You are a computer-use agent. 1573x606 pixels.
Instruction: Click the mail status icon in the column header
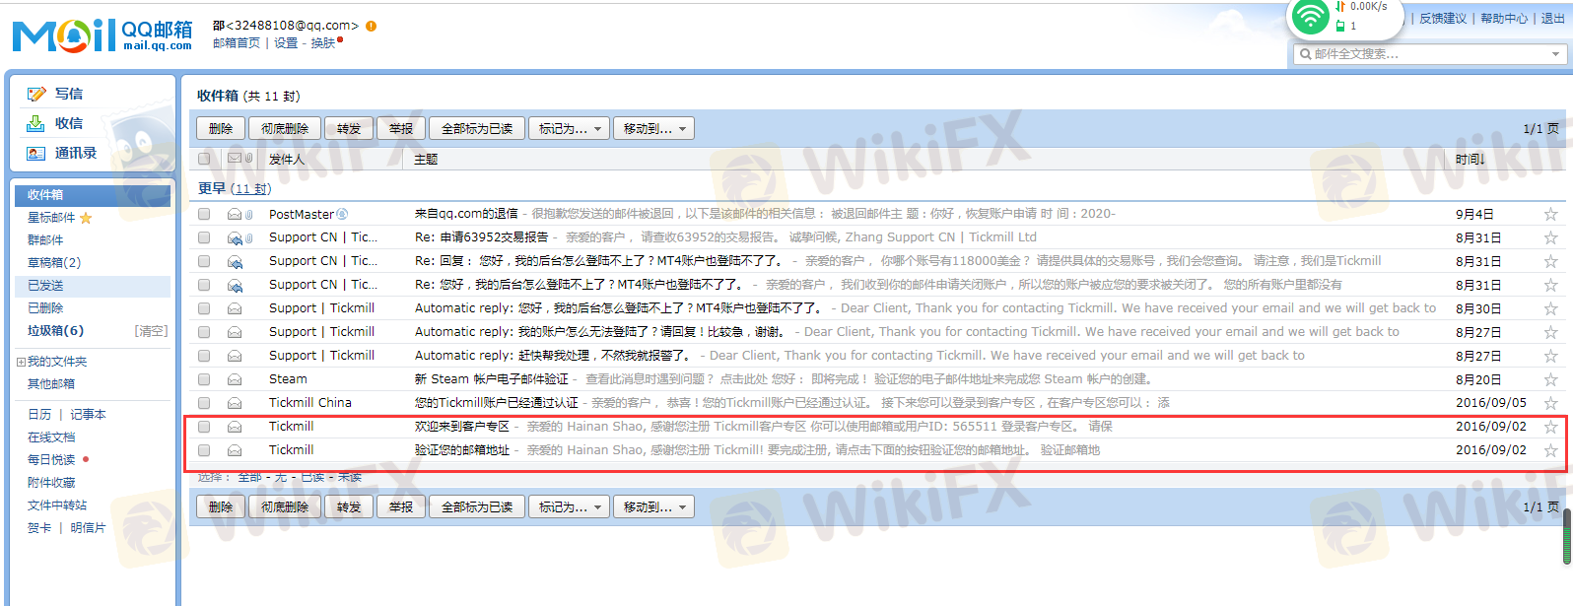[x=235, y=159]
